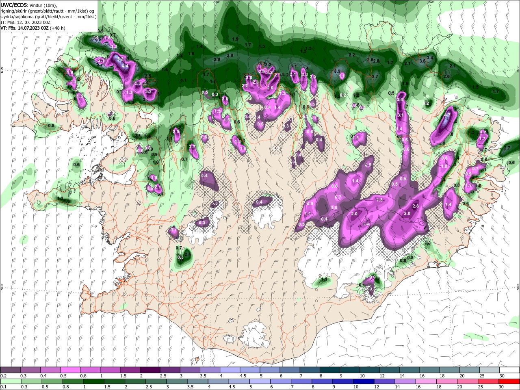The width and height of the screenshot is (520, 390).
Task: Click the UWC/ECDS title text
Action: pos(14,5)
